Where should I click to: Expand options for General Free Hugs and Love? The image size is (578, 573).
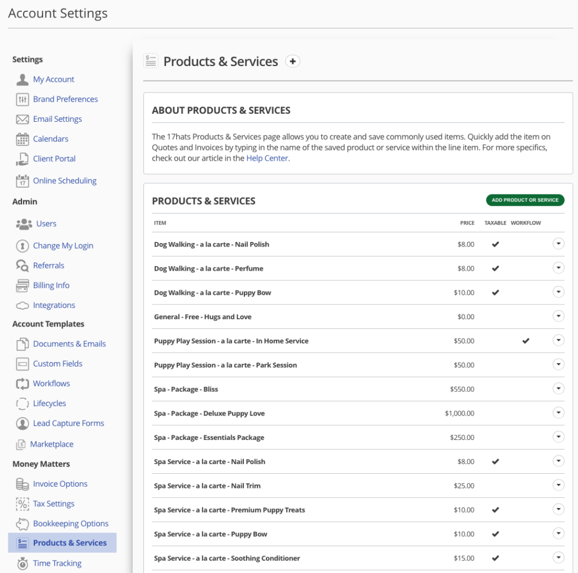(558, 316)
